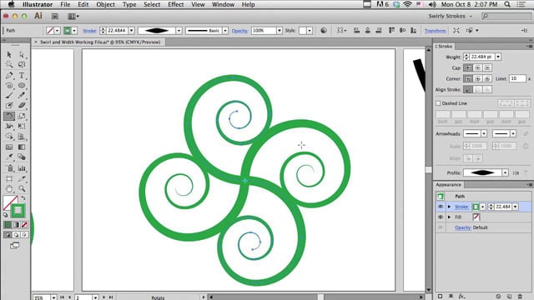The width and height of the screenshot is (534, 300).
Task: Click Flip Along button beside Profile
Action: pyautogui.click(x=516, y=172)
